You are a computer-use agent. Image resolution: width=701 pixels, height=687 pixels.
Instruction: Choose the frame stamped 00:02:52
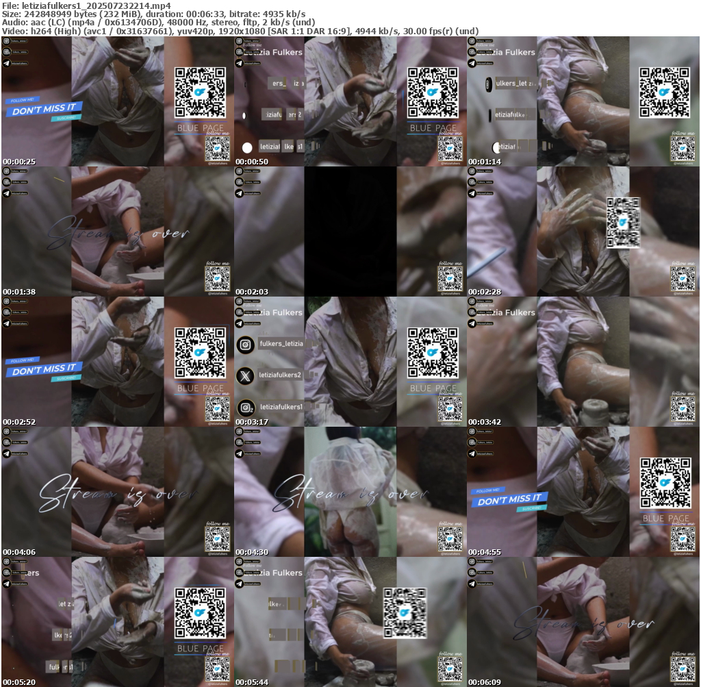(118, 362)
